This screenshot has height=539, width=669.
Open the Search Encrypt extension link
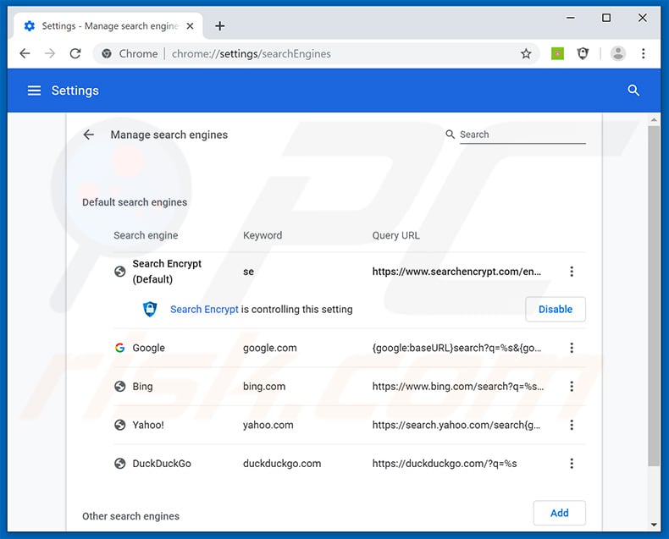[x=204, y=309]
